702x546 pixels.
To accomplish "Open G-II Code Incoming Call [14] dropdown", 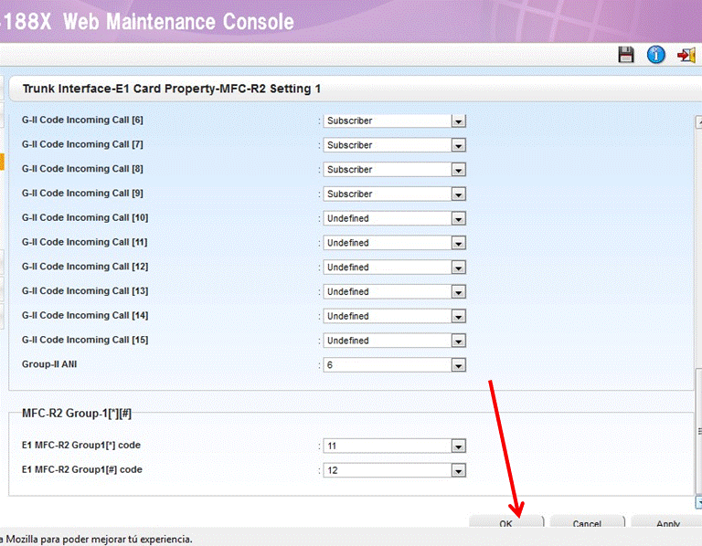I will click(x=459, y=317).
